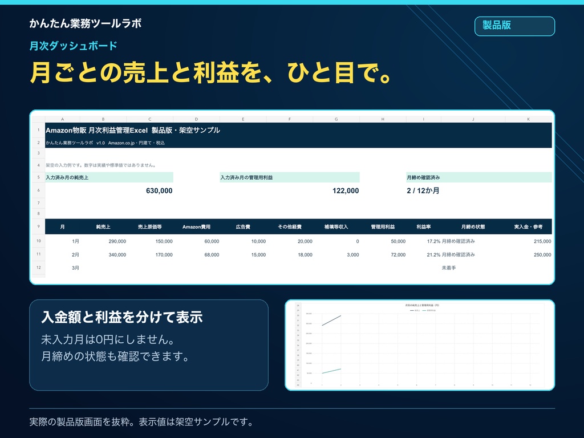Select the 3月 row label
The width and height of the screenshot is (584, 438).
[75, 268]
